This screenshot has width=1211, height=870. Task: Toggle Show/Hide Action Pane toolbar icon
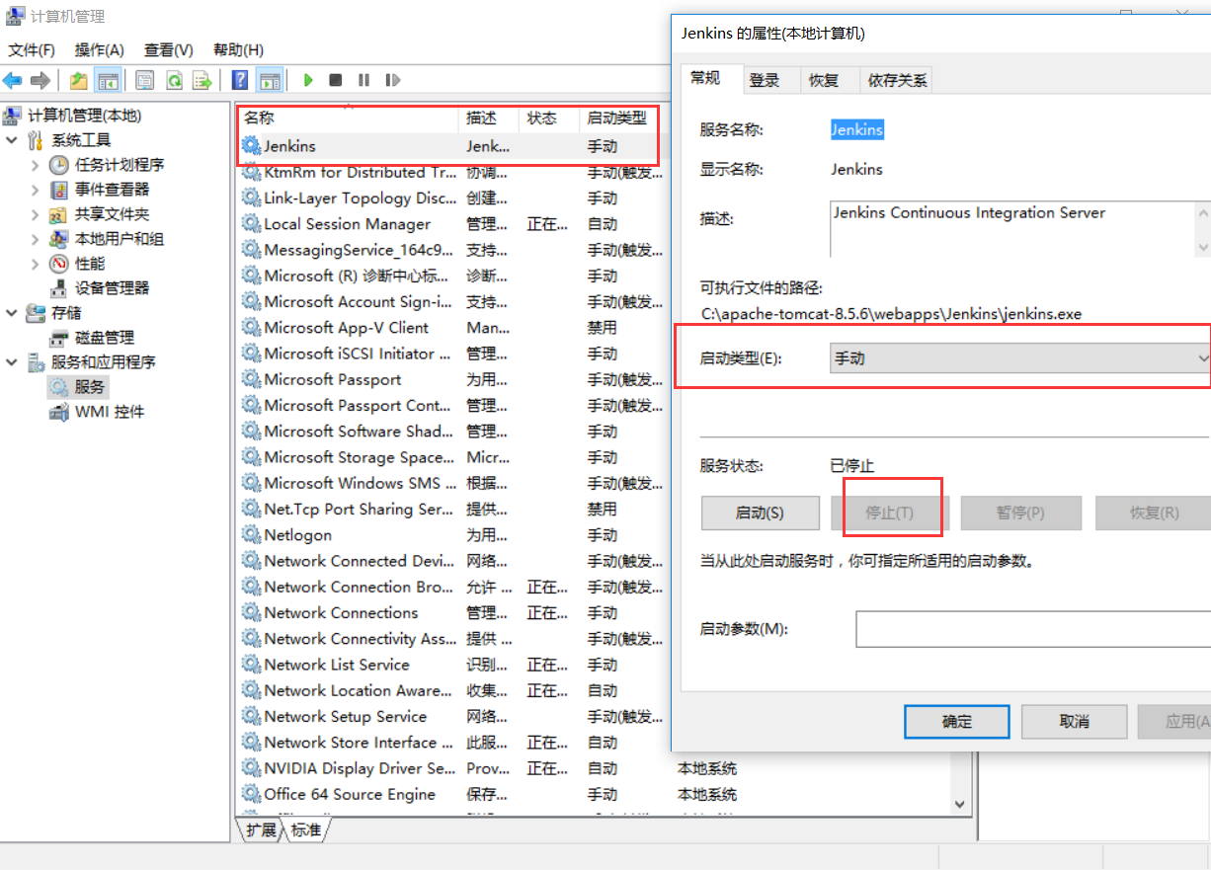coord(270,80)
